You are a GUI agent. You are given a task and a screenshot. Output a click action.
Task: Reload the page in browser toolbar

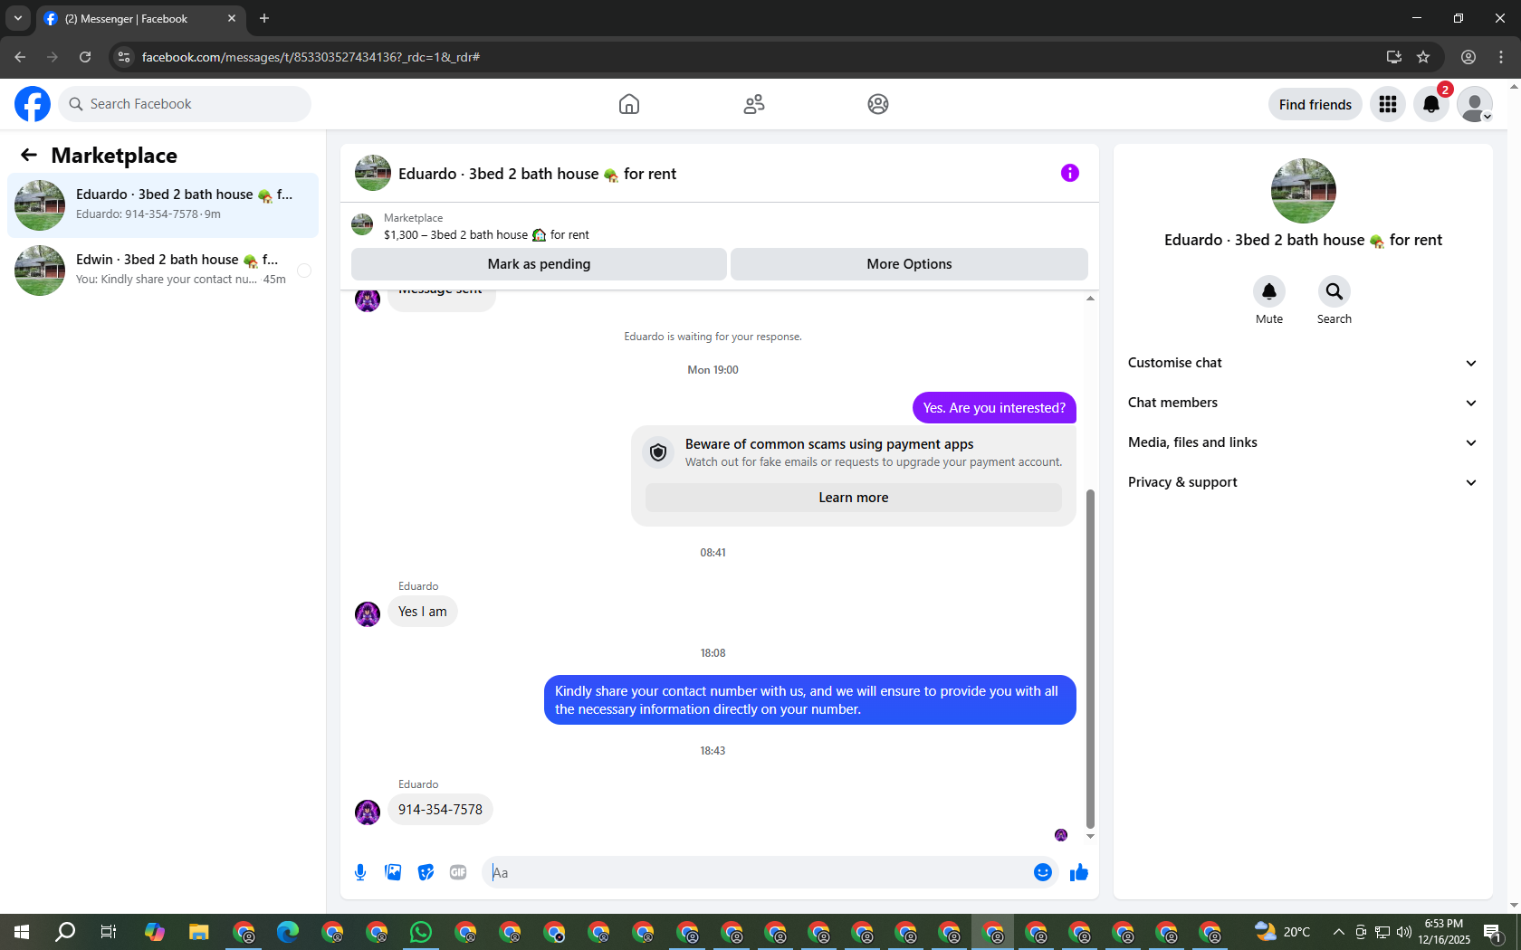85,57
